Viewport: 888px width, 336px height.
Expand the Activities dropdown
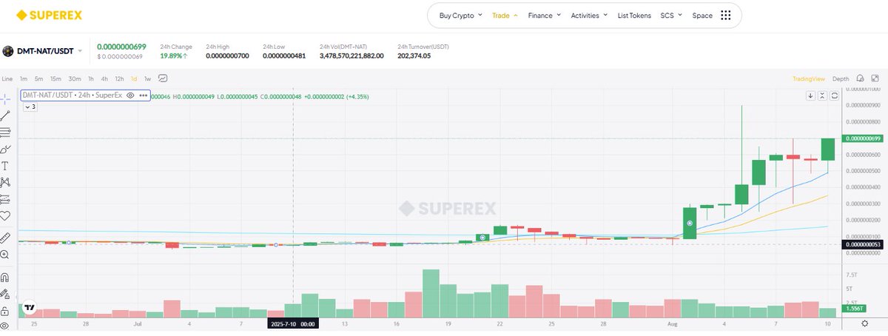tap(589, 15)
